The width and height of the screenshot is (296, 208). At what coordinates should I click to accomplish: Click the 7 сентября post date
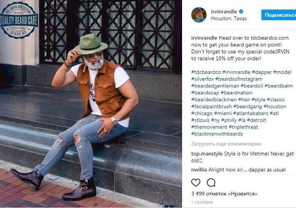[x=201, y=203]
